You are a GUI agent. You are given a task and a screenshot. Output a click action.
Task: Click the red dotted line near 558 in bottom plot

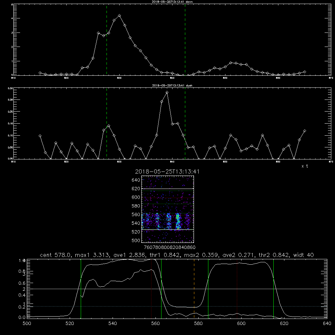[x=151, y=289]
